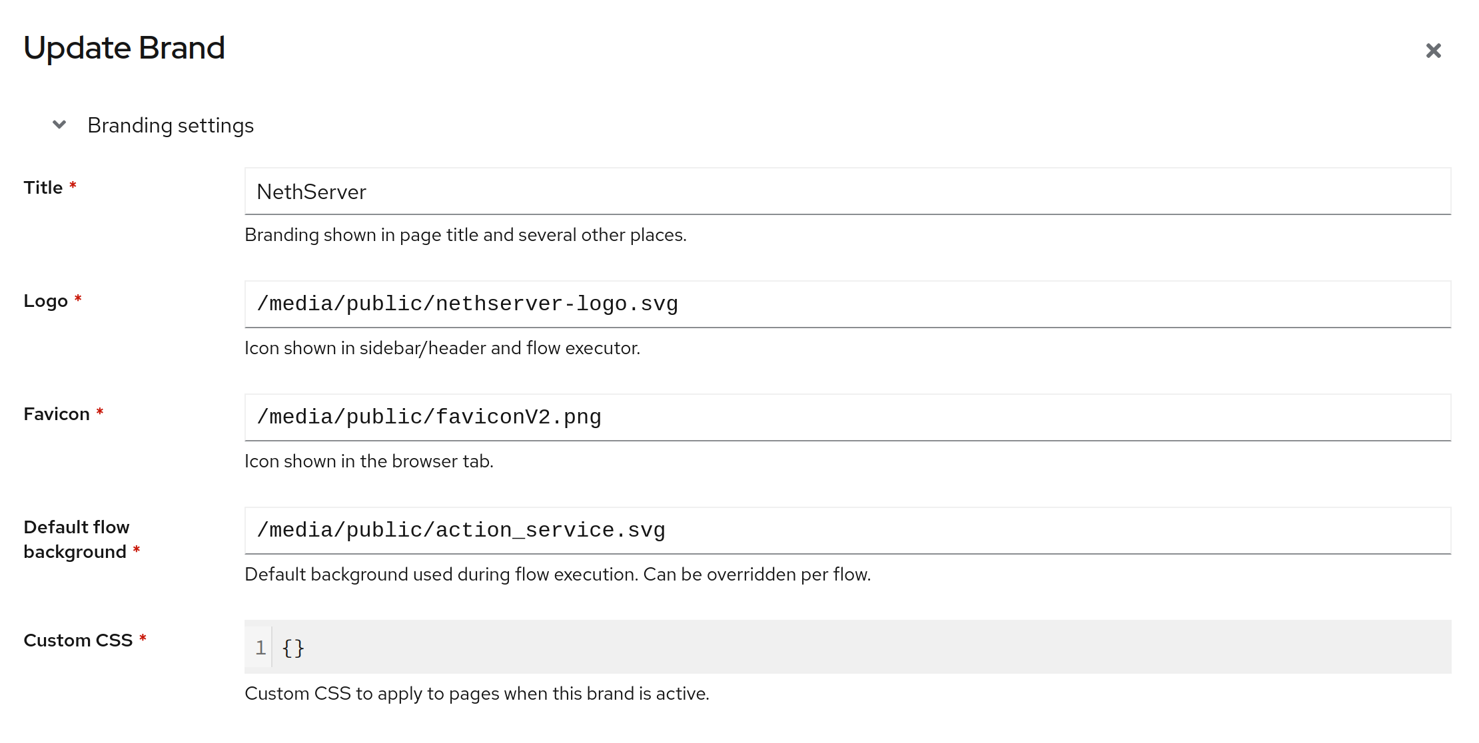1479x743 pixels.
Task: Click the Update Brand dialog heading
Action: (125, 48)
